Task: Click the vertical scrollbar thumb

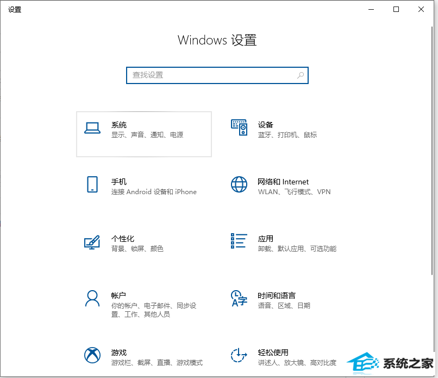Action: (x=432, y=151)
